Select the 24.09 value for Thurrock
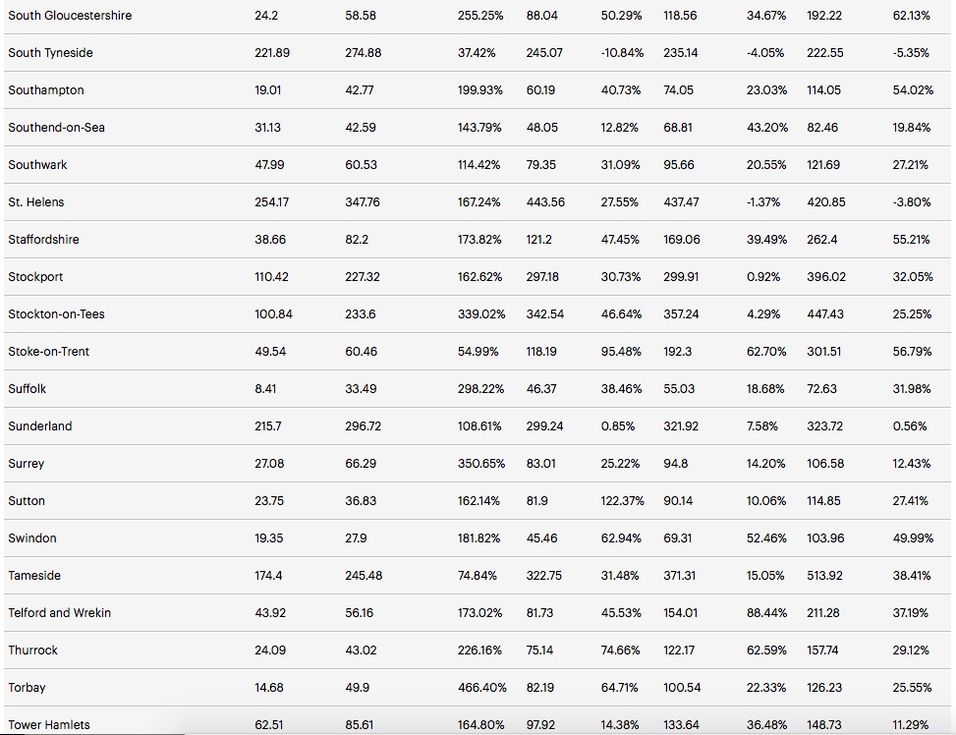Viewport: 956px width, 735px height. click(x=269, y=650)
